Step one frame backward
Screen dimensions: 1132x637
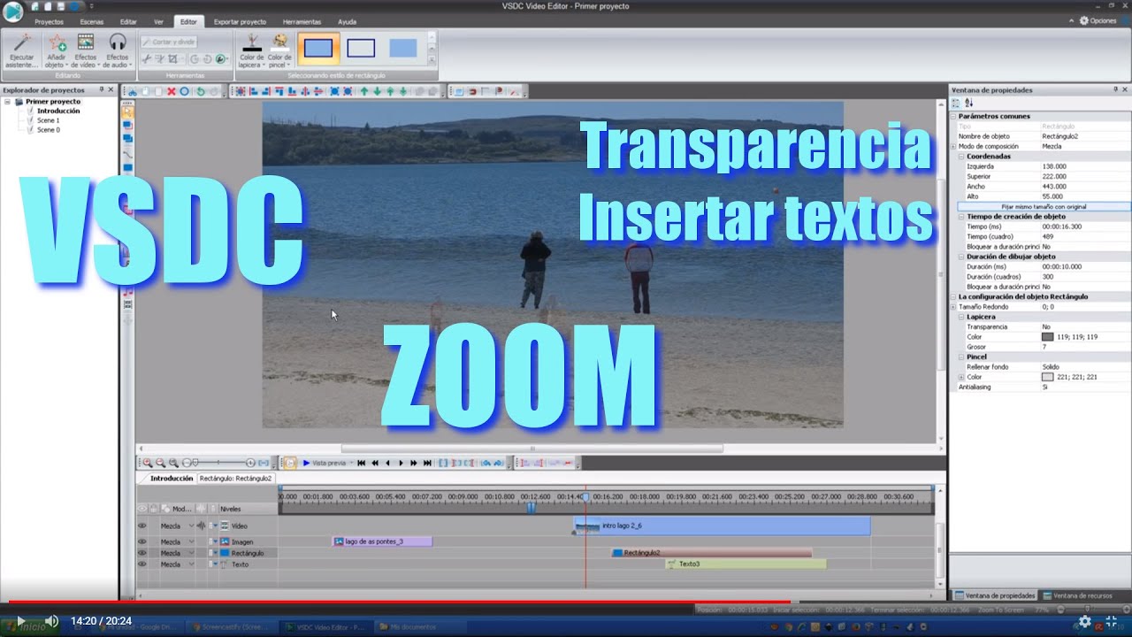pos(387,463)
